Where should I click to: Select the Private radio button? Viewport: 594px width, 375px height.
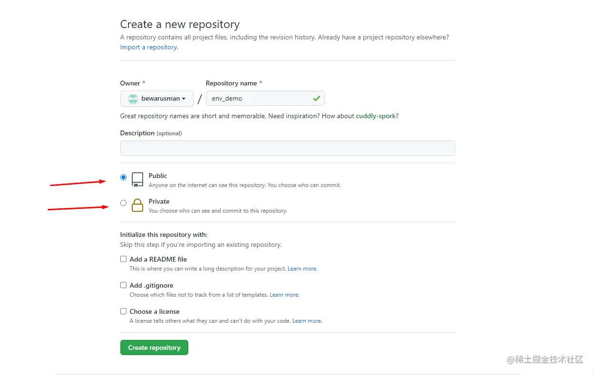(124, 203)
